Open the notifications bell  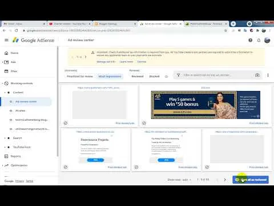tap(259, 40)
